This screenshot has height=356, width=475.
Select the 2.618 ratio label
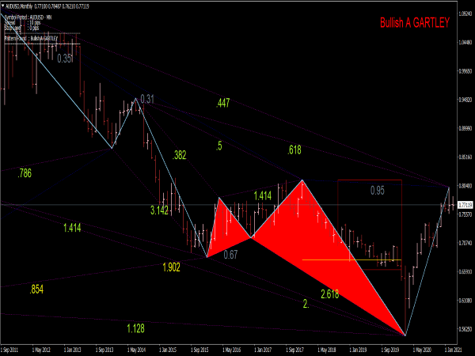tap(330, 294)
